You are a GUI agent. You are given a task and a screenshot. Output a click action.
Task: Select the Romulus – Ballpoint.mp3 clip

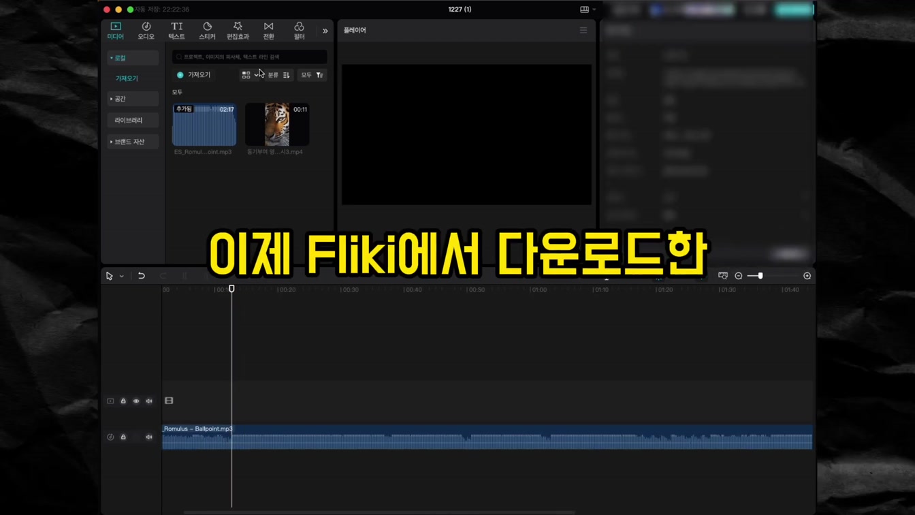pyautogui.click(x=487, y=437)
